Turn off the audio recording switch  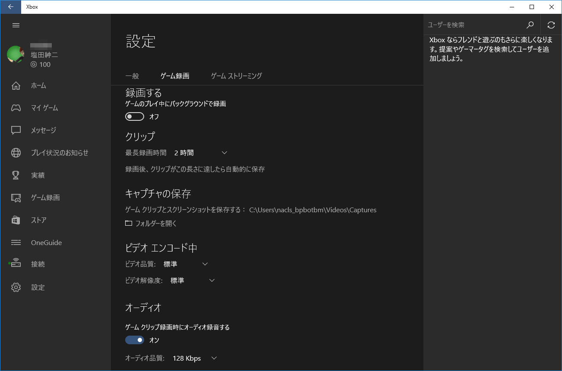click(135, 340)
